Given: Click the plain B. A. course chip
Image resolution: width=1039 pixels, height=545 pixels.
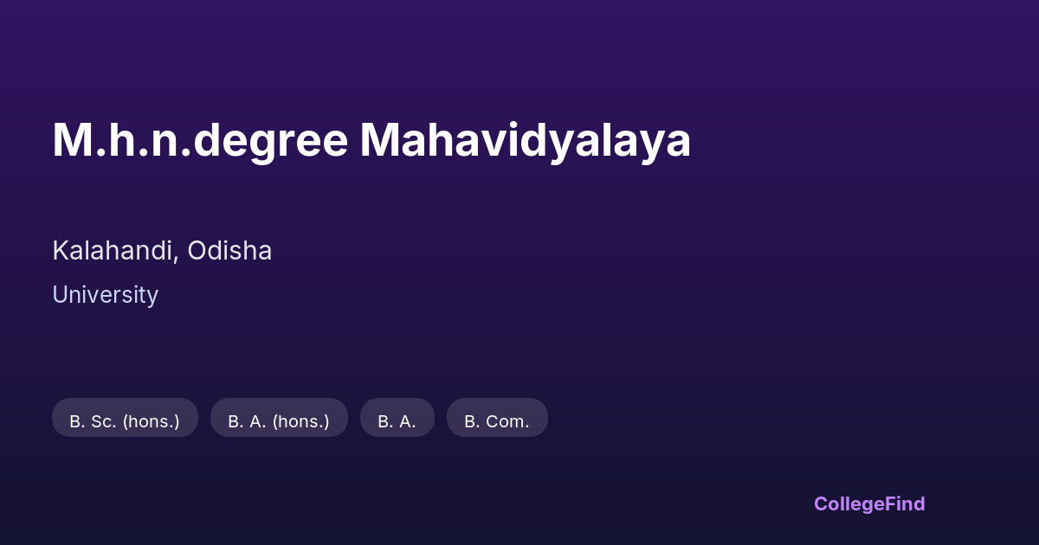Looking at the screenshot, I should point(397,421).
